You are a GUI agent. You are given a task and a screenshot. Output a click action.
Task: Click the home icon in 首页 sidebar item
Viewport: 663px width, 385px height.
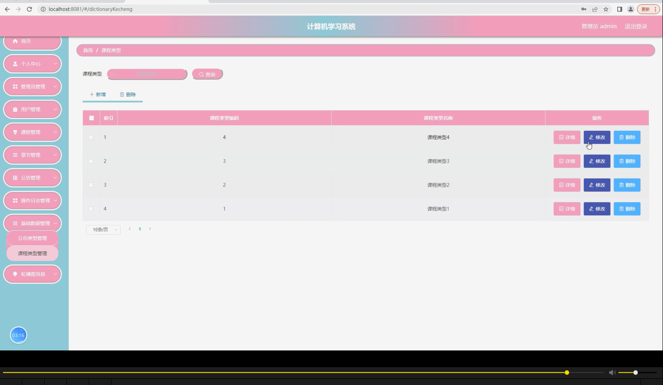[x=15, y=41]
